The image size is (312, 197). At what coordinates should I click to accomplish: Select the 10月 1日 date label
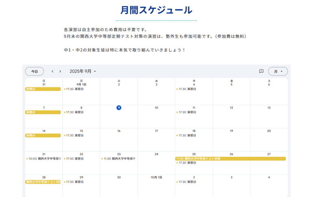pos(156,177)
